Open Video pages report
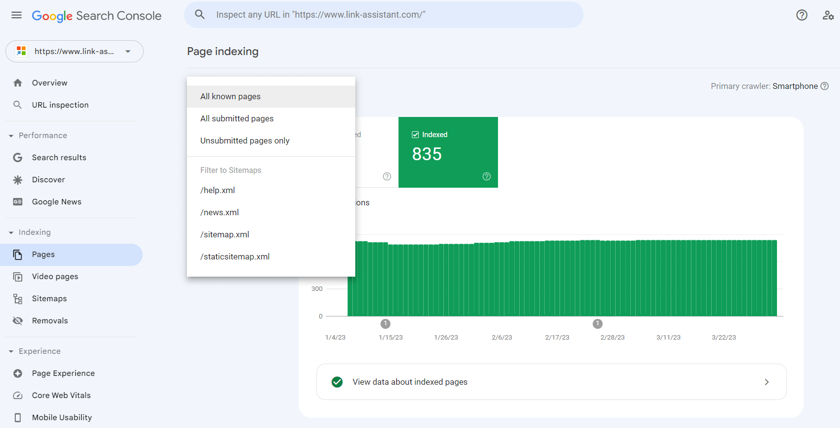Image resolution: width=840 pixels, height=428 pixels. pyautogui.click(x=71, y=277)
